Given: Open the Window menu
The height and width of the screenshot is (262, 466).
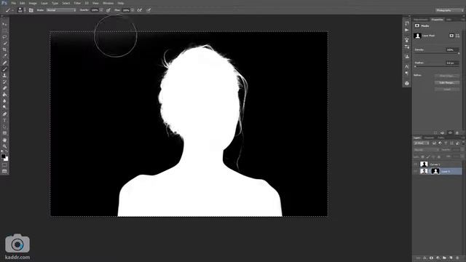Looking at the screenshot, I should [108, 3].
